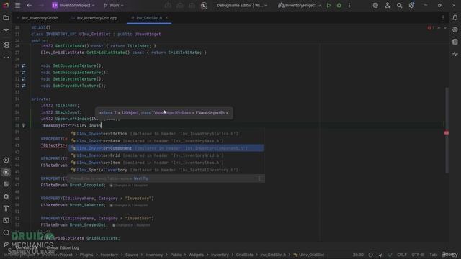This screenshot has height=259, width=461.
Task: Open the Problems tool window
Action: click(x=6, y=232)
